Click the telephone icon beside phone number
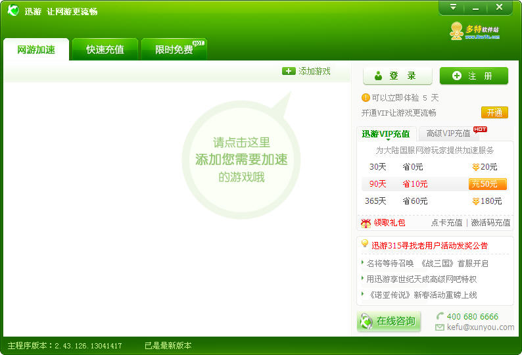Image resolution: width=522 pixels, height=355 pixels. [x=440, y=316]
